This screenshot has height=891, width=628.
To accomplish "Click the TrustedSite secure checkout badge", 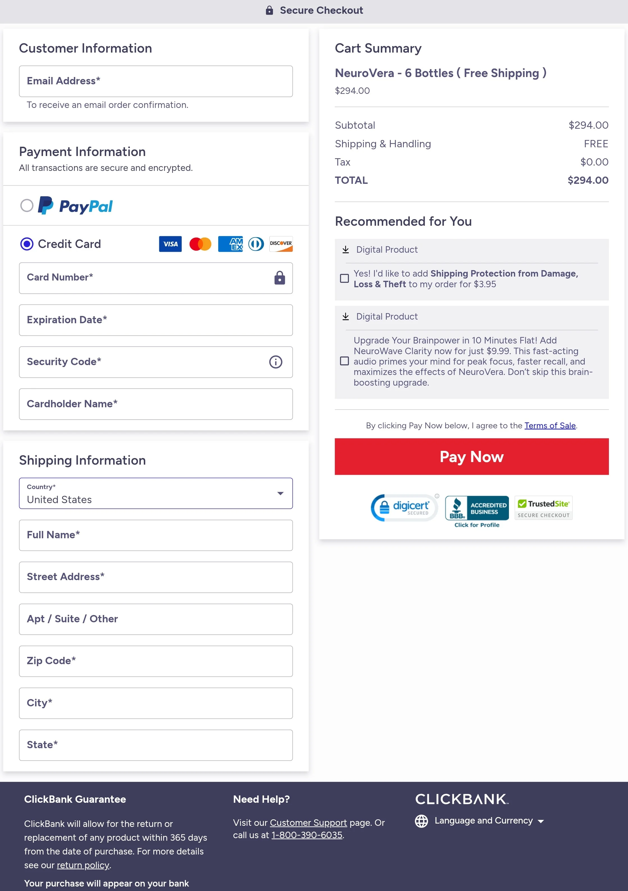I will [543, 508].
